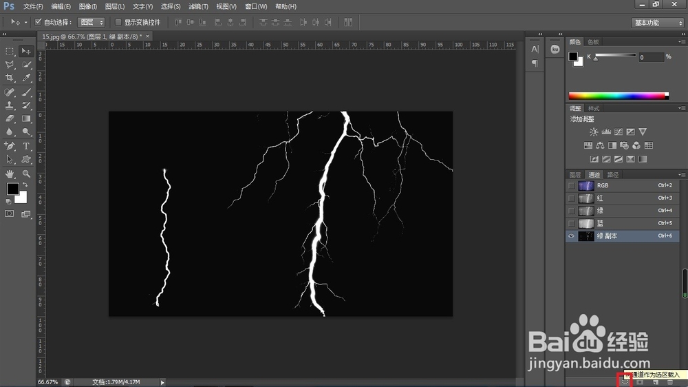Open the 基本功能 workspace dropdown

click(x=658, y=23)
